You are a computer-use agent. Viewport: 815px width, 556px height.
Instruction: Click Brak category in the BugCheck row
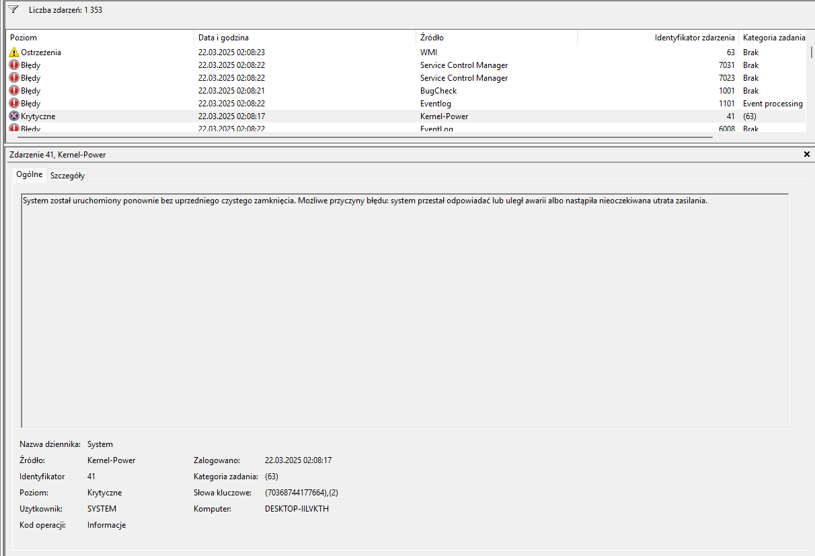(750, 91)
